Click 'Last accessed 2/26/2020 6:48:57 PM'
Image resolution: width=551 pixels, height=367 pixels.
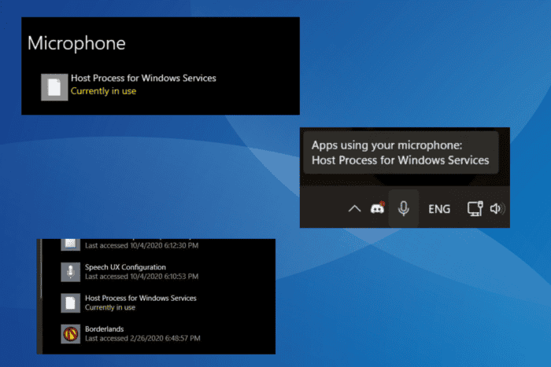142,338
